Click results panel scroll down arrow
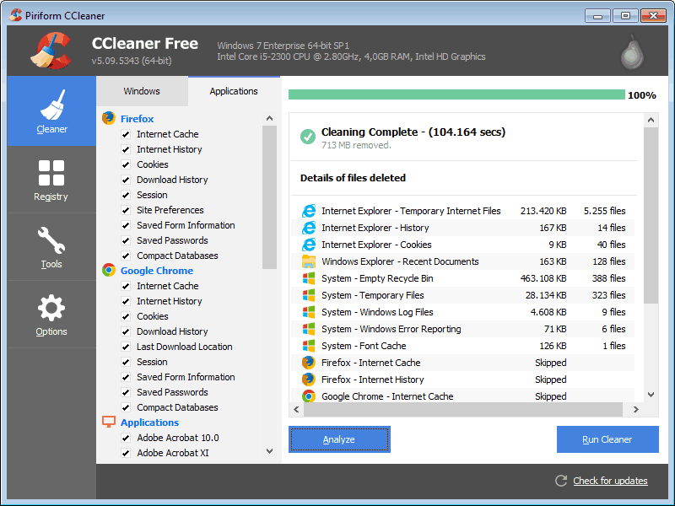Image resolution: width=675 pixels, height=506 pixels. coord(651,395)
